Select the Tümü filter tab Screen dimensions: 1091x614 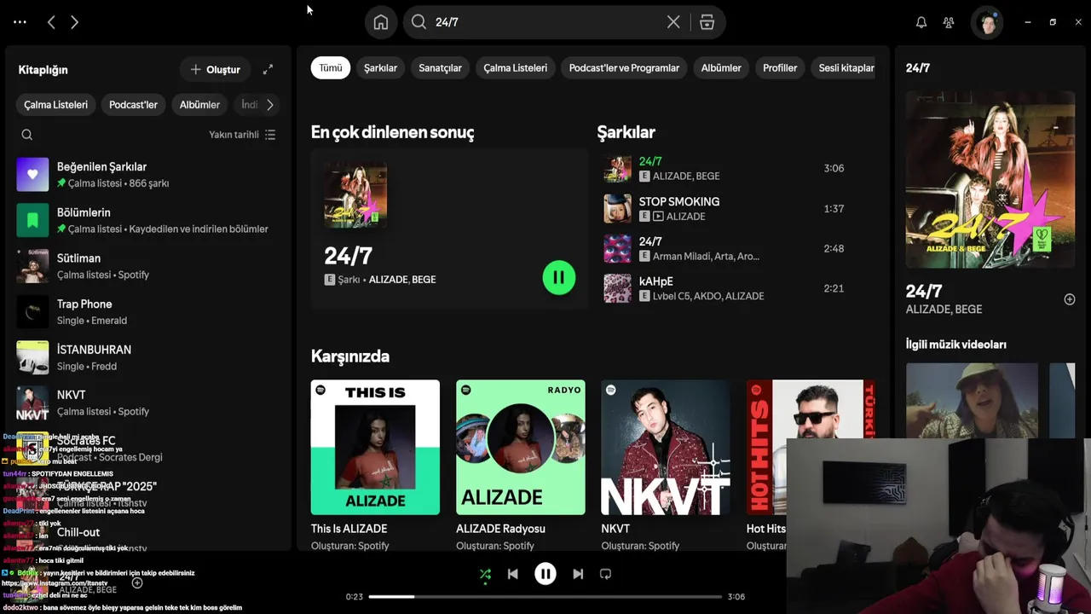(x=331, y=67)
